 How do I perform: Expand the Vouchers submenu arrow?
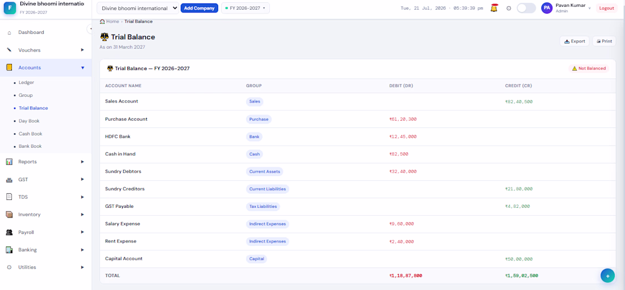[82, 50]
